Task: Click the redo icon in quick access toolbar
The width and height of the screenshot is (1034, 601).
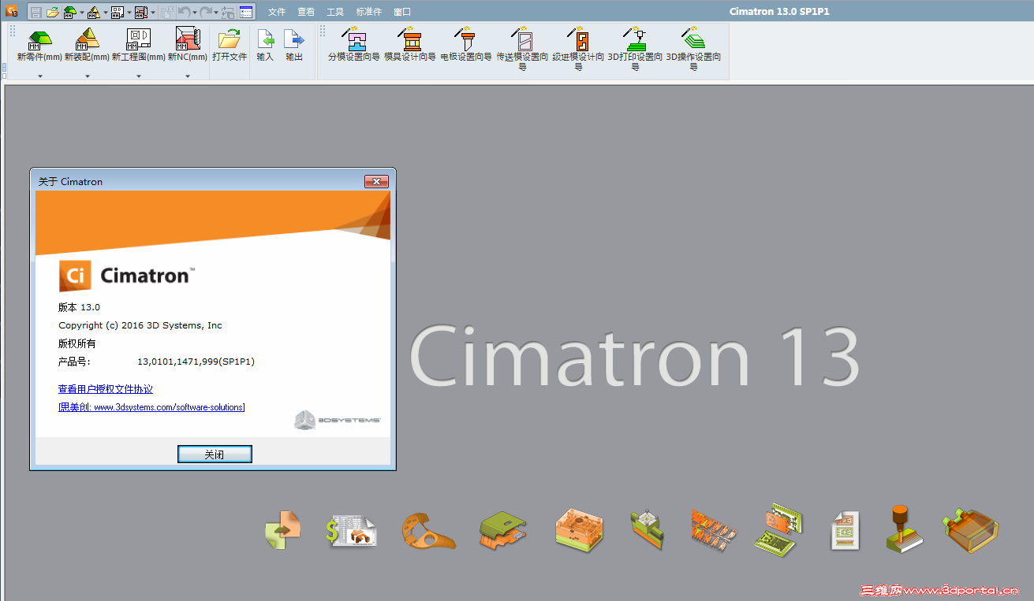Action: [x=206, y=12]
